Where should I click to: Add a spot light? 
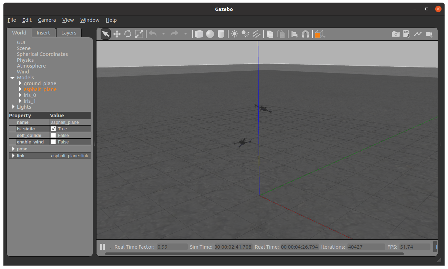click(x=245, y=34)
